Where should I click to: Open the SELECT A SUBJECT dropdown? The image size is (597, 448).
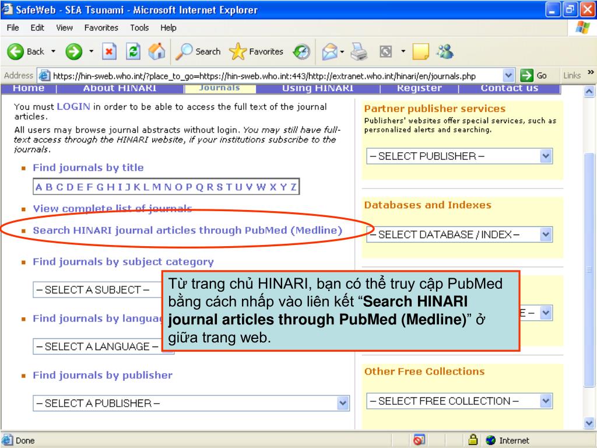[x=97, y=289]
